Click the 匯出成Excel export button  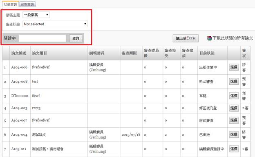coord(186,38)
